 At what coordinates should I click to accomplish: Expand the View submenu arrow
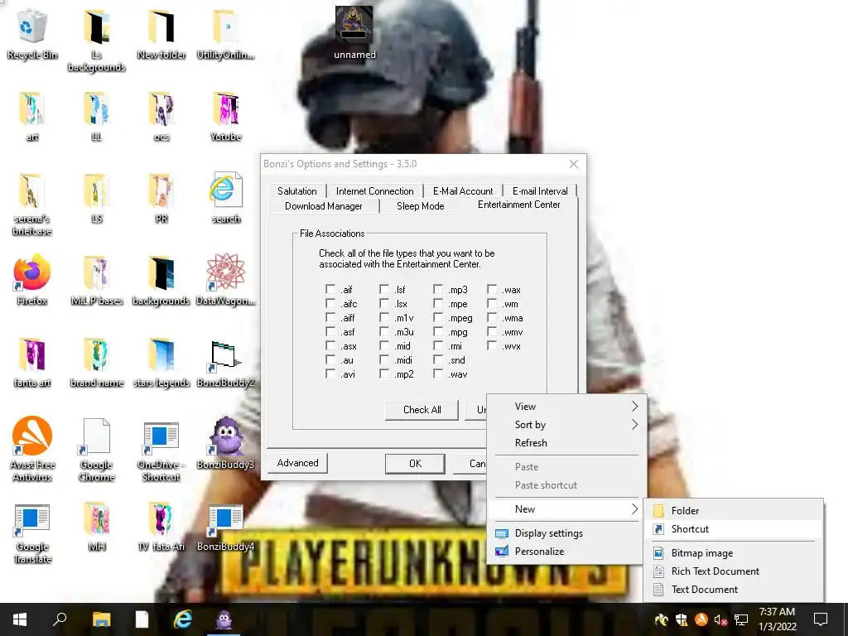tap(635, 406)
